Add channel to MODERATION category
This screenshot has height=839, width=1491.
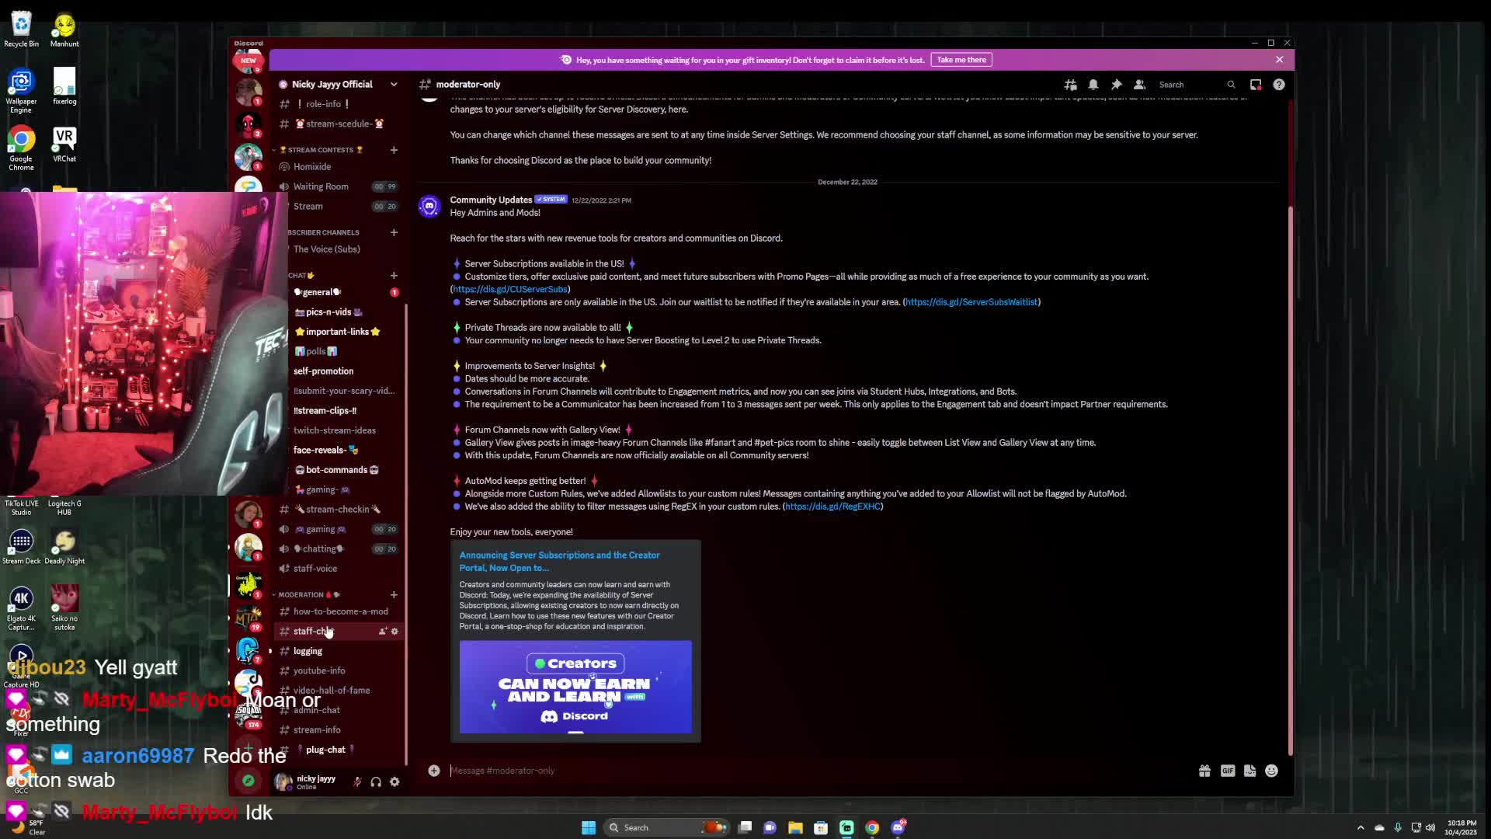click(x=394, y=595)
